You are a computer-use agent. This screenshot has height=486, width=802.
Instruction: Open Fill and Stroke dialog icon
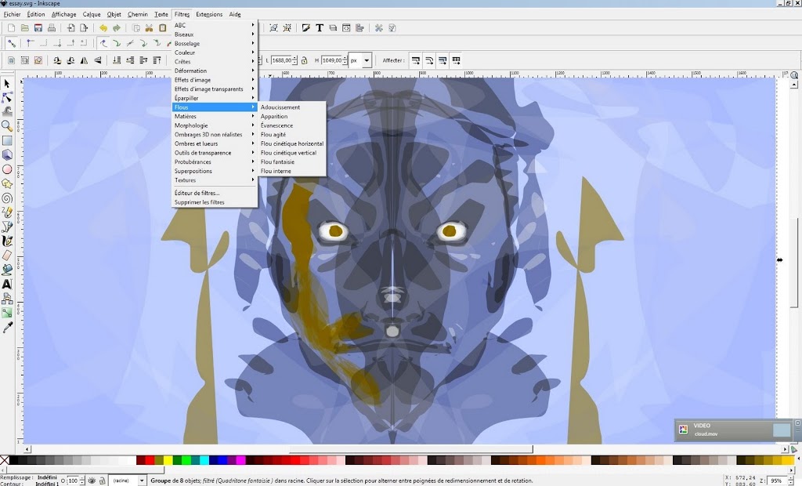pyautogui.click(x=306, y=27)
